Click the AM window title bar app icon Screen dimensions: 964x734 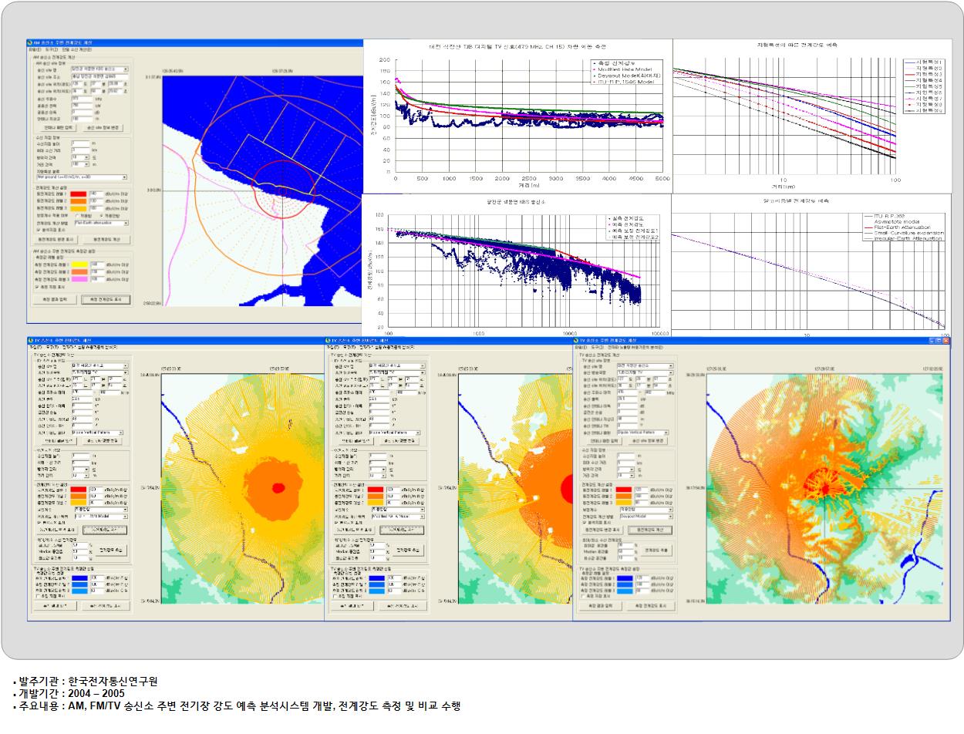[29, 42]
